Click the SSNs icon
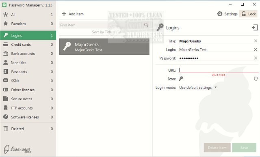Screen dimensions: 260x157 [5, 80]
